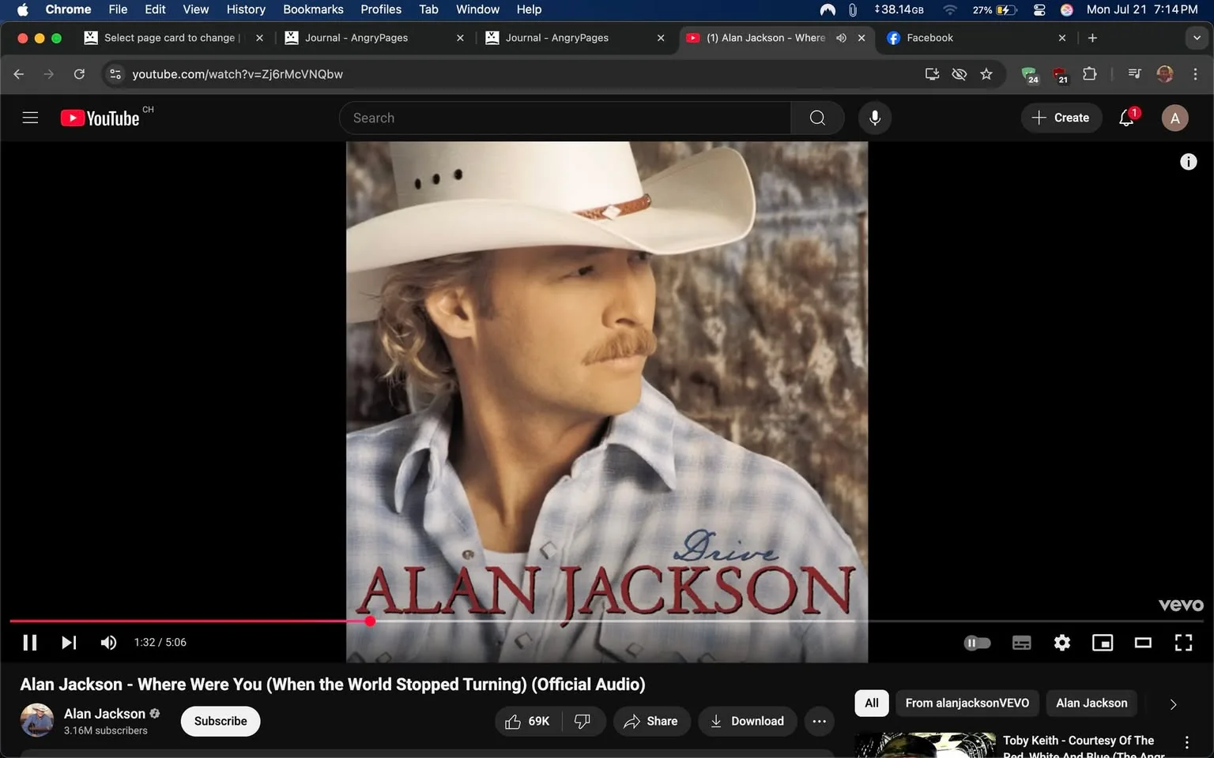Open the red extension badged 21

[1060, 74]
